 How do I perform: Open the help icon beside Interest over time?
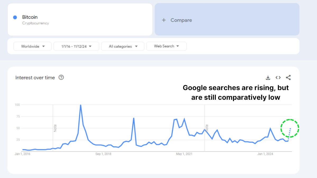pyautogui.click(x=61, y=78)
